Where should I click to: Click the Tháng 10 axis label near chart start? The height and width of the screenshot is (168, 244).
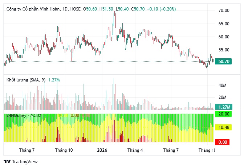(64, 150)
